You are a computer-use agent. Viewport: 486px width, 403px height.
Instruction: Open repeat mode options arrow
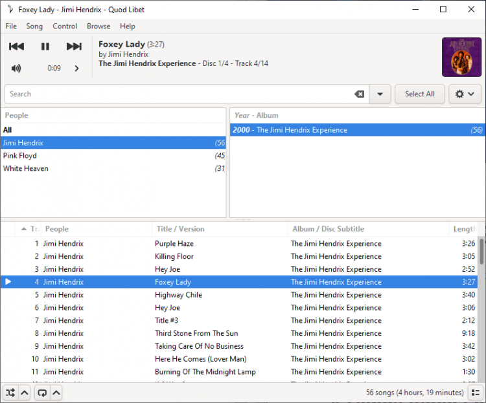(56, 393)
